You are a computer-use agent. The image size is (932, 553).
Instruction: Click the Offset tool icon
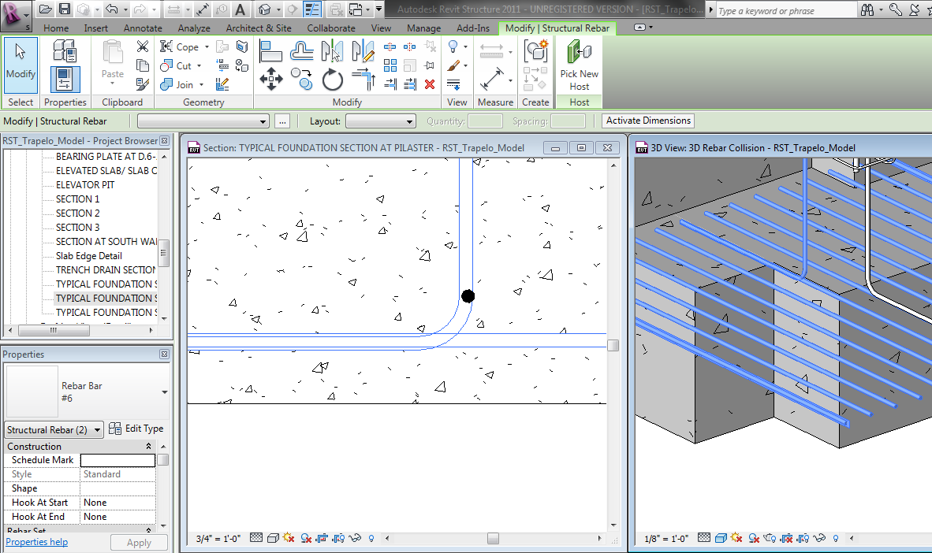point(301,51)
